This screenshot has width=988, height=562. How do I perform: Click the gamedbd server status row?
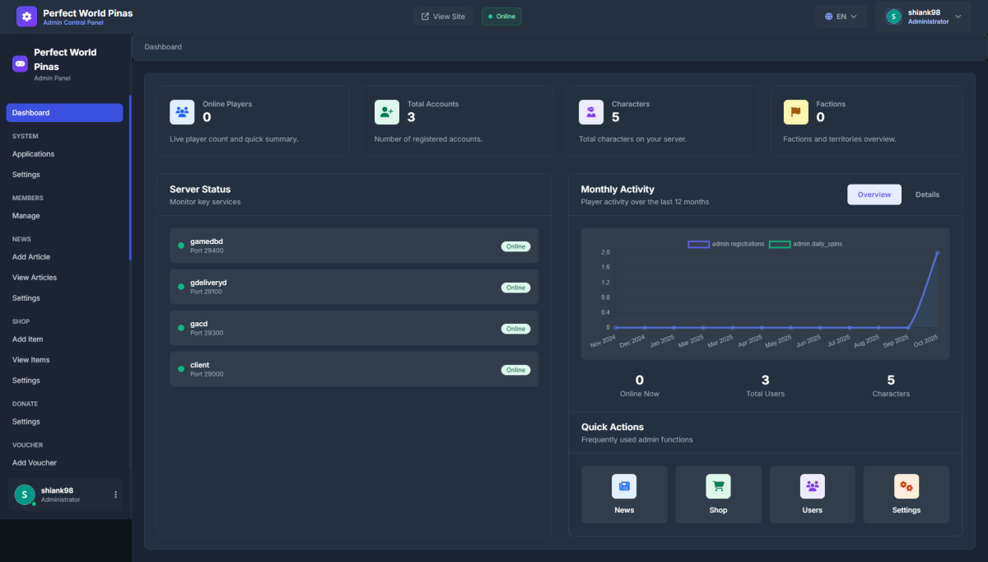point(354,246)
